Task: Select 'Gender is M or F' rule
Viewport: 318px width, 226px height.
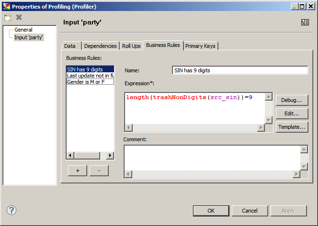Action: click(x=90, y=82)
